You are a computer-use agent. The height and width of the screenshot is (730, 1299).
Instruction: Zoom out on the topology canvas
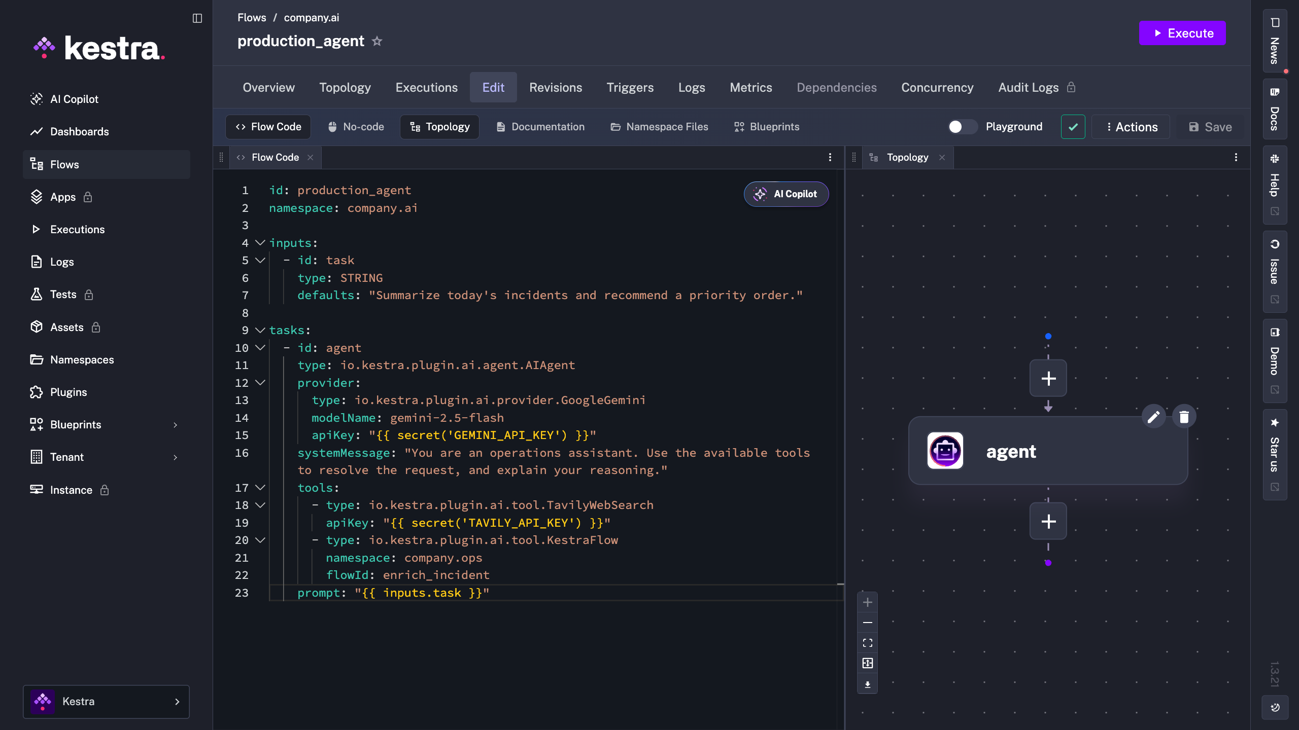tap(868, 623)
